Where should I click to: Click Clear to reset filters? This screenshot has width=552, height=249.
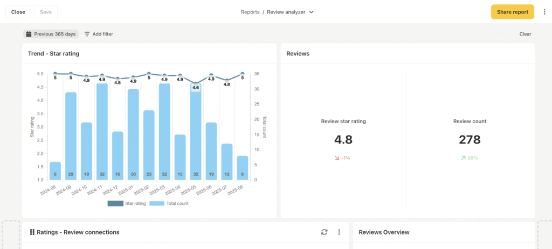point(525,34)
